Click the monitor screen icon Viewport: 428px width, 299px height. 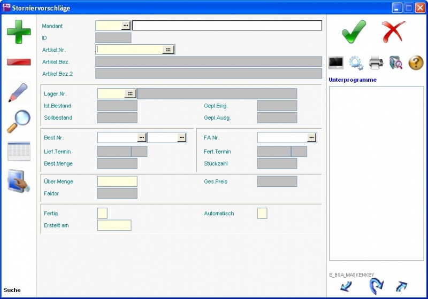(x=336, y=62)
